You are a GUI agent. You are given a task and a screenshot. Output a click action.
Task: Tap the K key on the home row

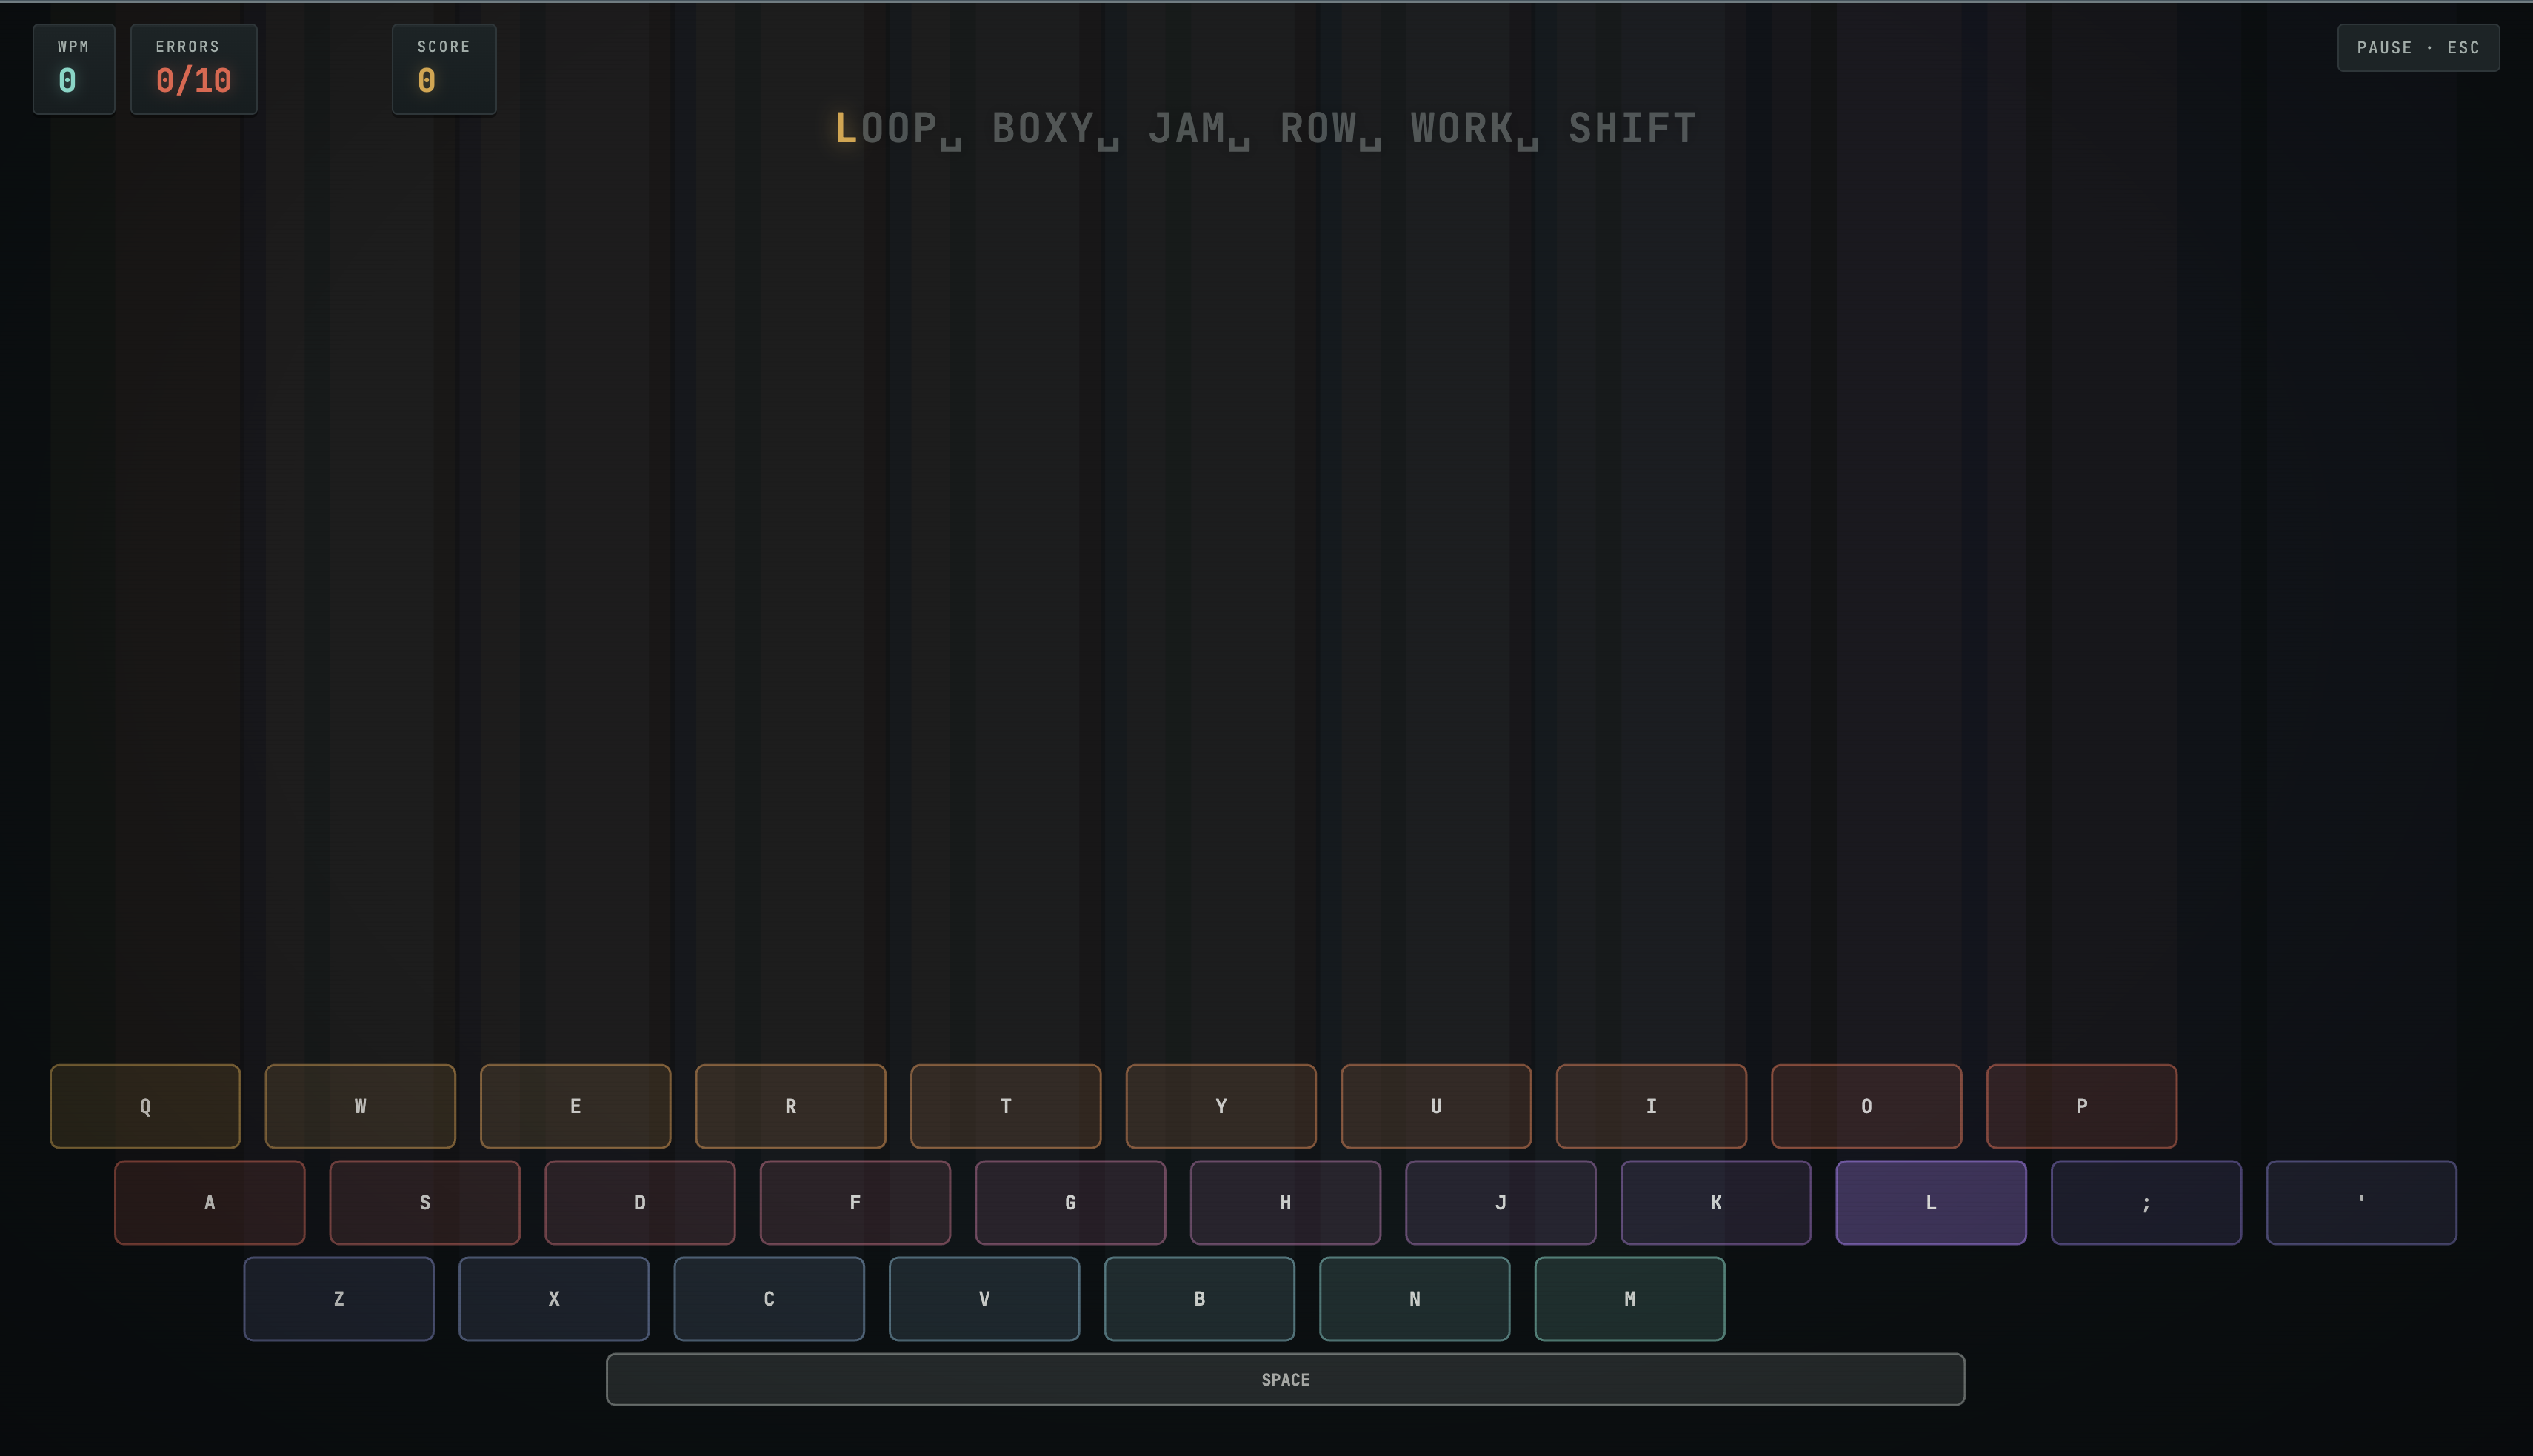coord(1716,1202)
